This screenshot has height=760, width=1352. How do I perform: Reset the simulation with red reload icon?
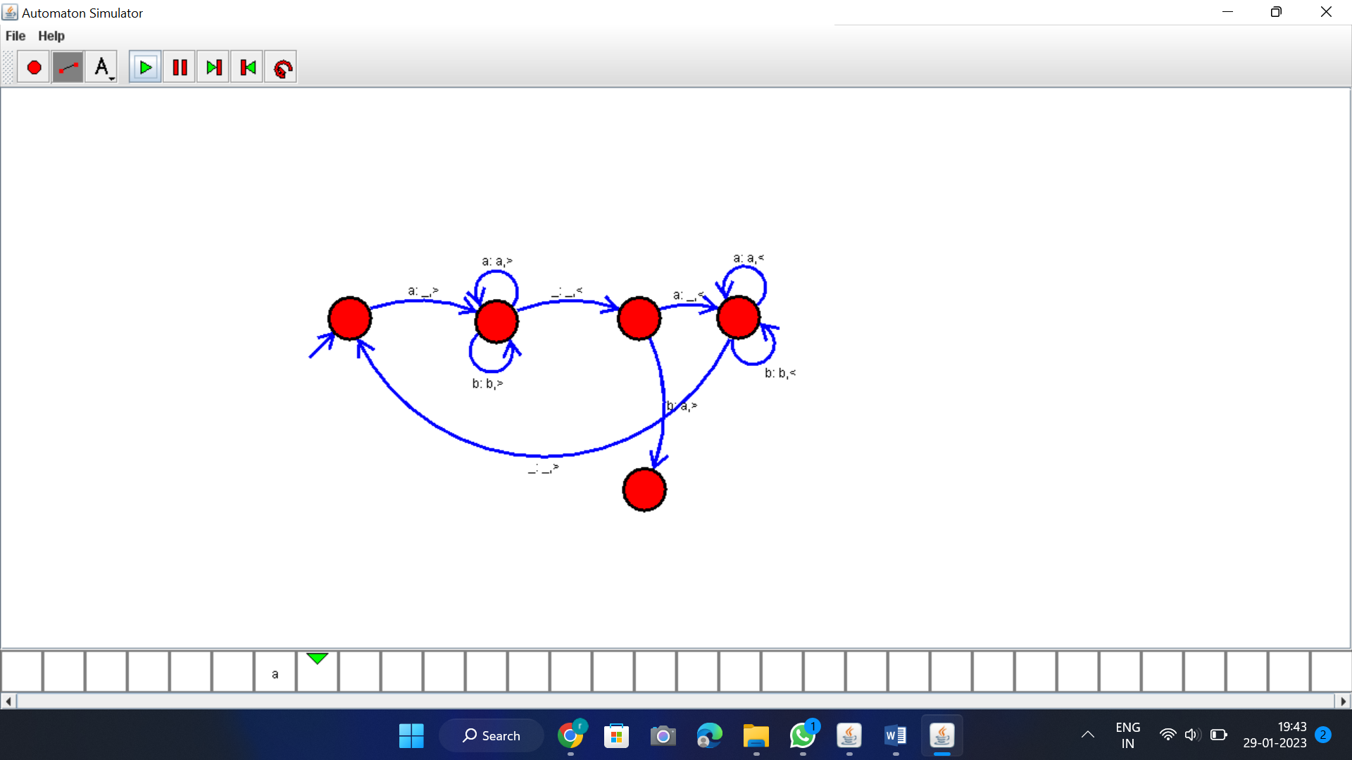point(282,68)
